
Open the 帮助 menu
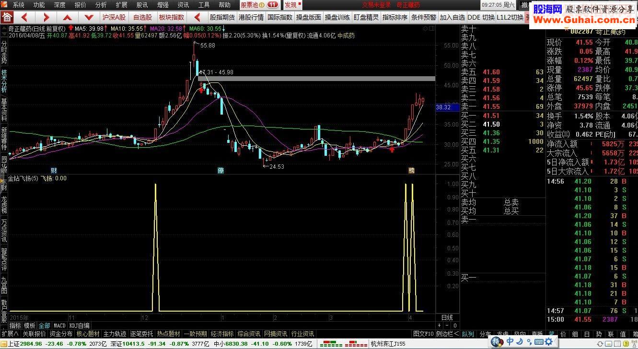[x=224, y=5]
